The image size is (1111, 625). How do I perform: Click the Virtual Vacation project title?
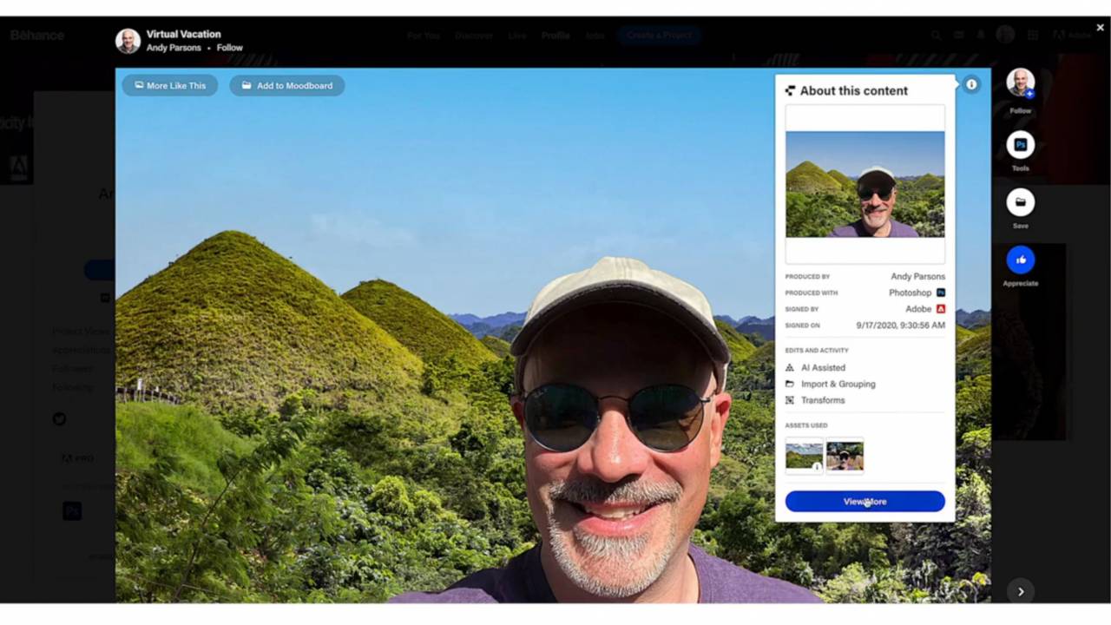(x=184, y=34)
